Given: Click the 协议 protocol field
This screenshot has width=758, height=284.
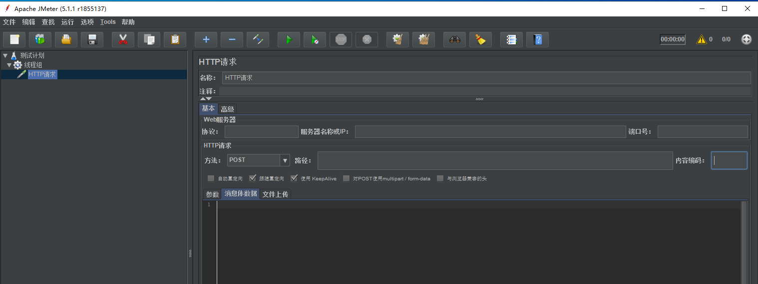Looking at the screenshot, I should [261, 132].
